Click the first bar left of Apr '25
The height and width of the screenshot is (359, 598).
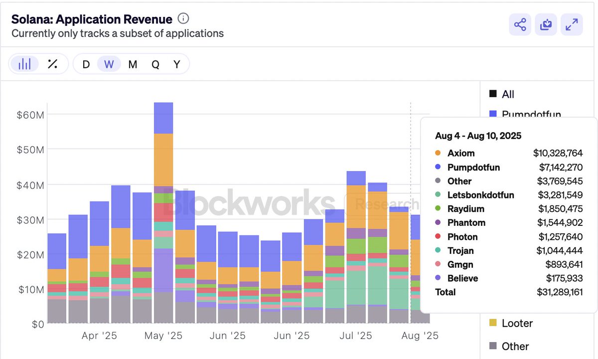[78, 269]
